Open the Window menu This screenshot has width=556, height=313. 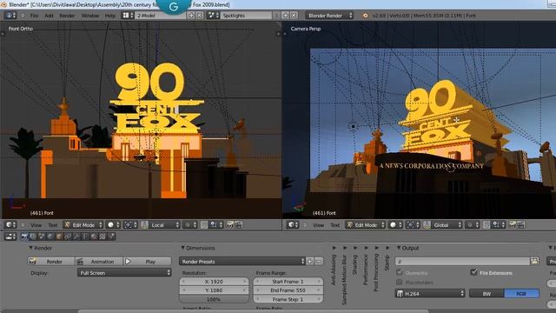click(90, 16)
